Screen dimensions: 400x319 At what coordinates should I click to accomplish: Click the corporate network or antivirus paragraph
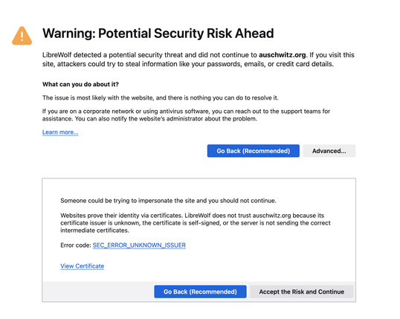pyautogui.click(x=186, y=115)
